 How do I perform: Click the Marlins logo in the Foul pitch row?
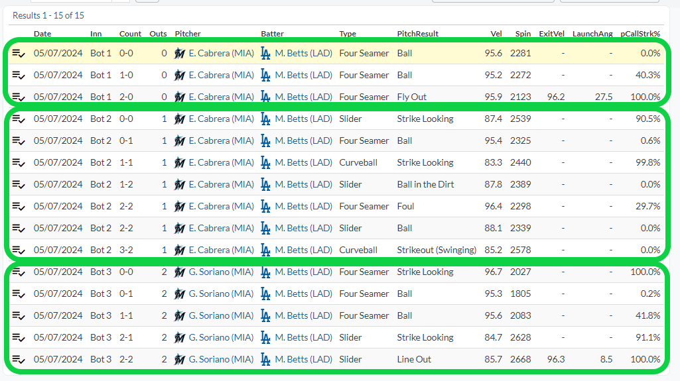click(180, 207)
